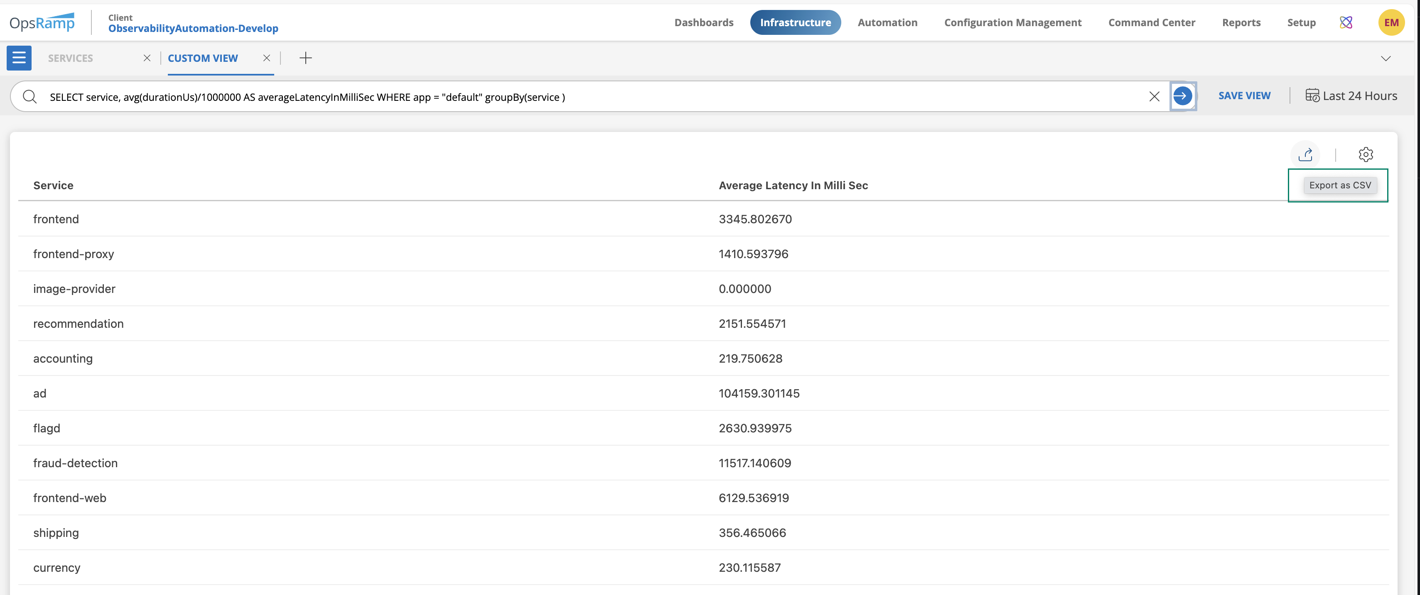This screenshot has height=595, width=1420.
Task: Close the CUSTOM VIEW tab
Action: 267,58
